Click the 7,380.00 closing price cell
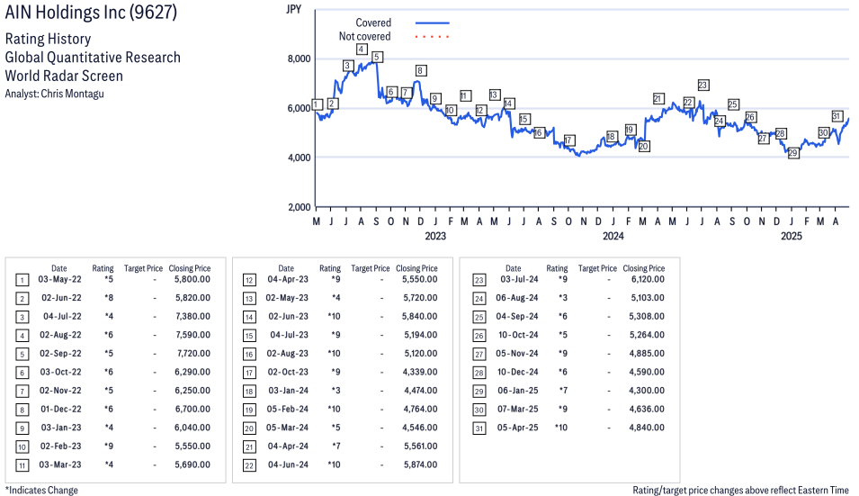The height and width of the screenshot is (496, 859). tap(192, 316)
